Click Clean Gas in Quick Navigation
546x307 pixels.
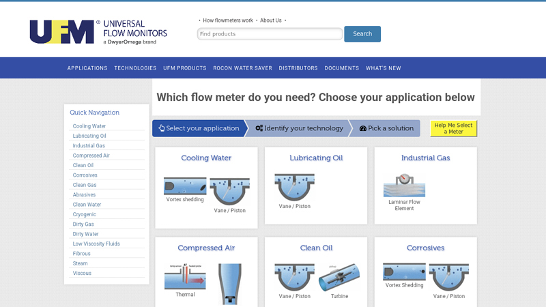85,185
